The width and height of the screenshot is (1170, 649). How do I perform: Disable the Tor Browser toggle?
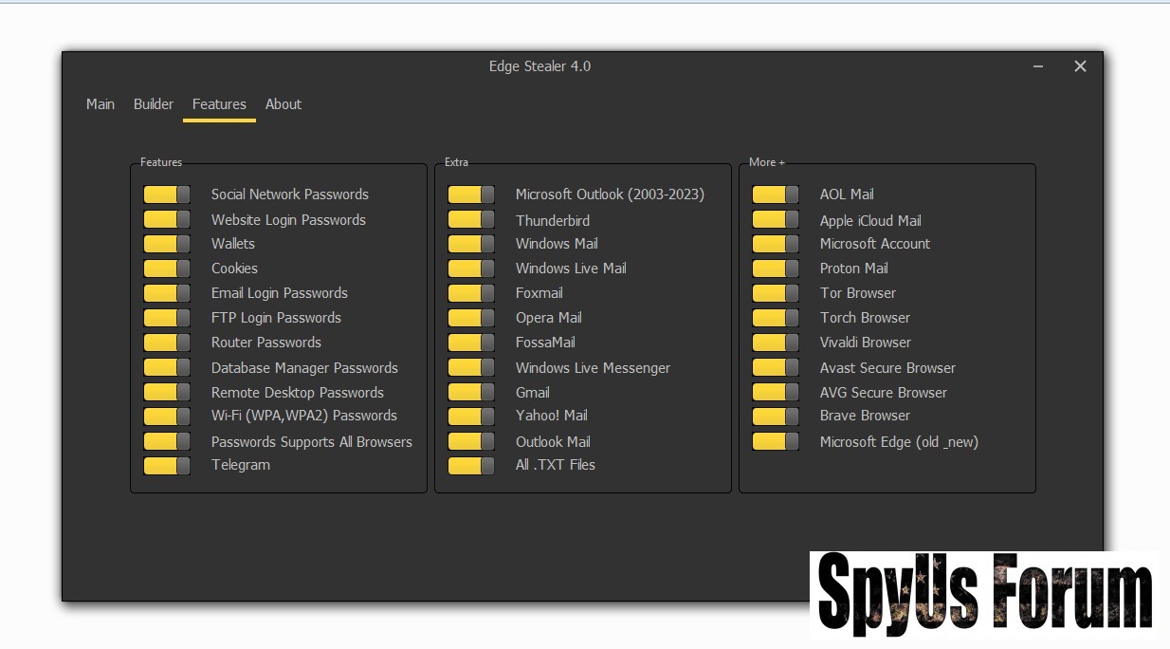tap(776, 293)
